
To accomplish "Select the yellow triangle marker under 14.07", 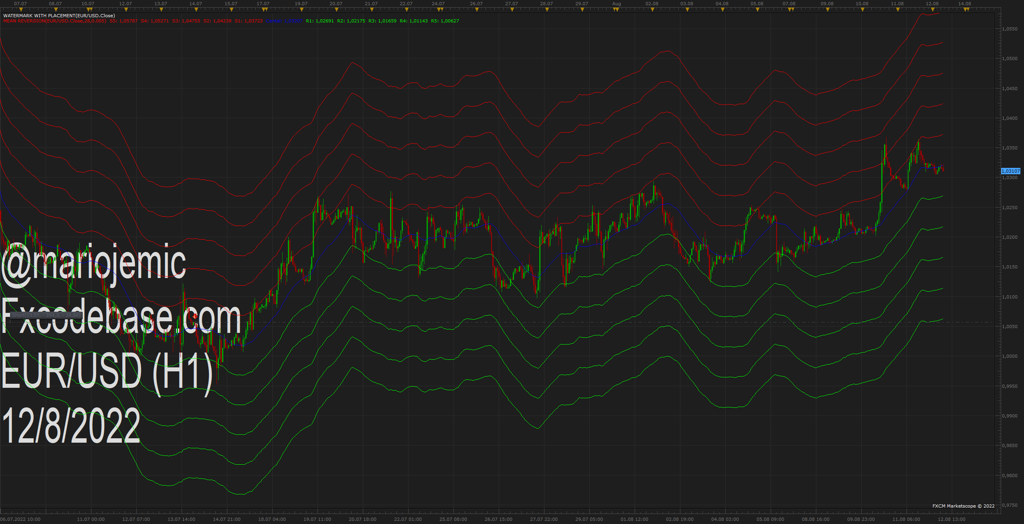I will [196, 10].
